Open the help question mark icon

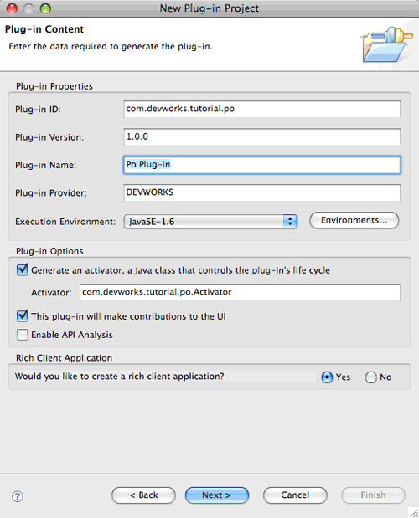(x=18, y=496)
